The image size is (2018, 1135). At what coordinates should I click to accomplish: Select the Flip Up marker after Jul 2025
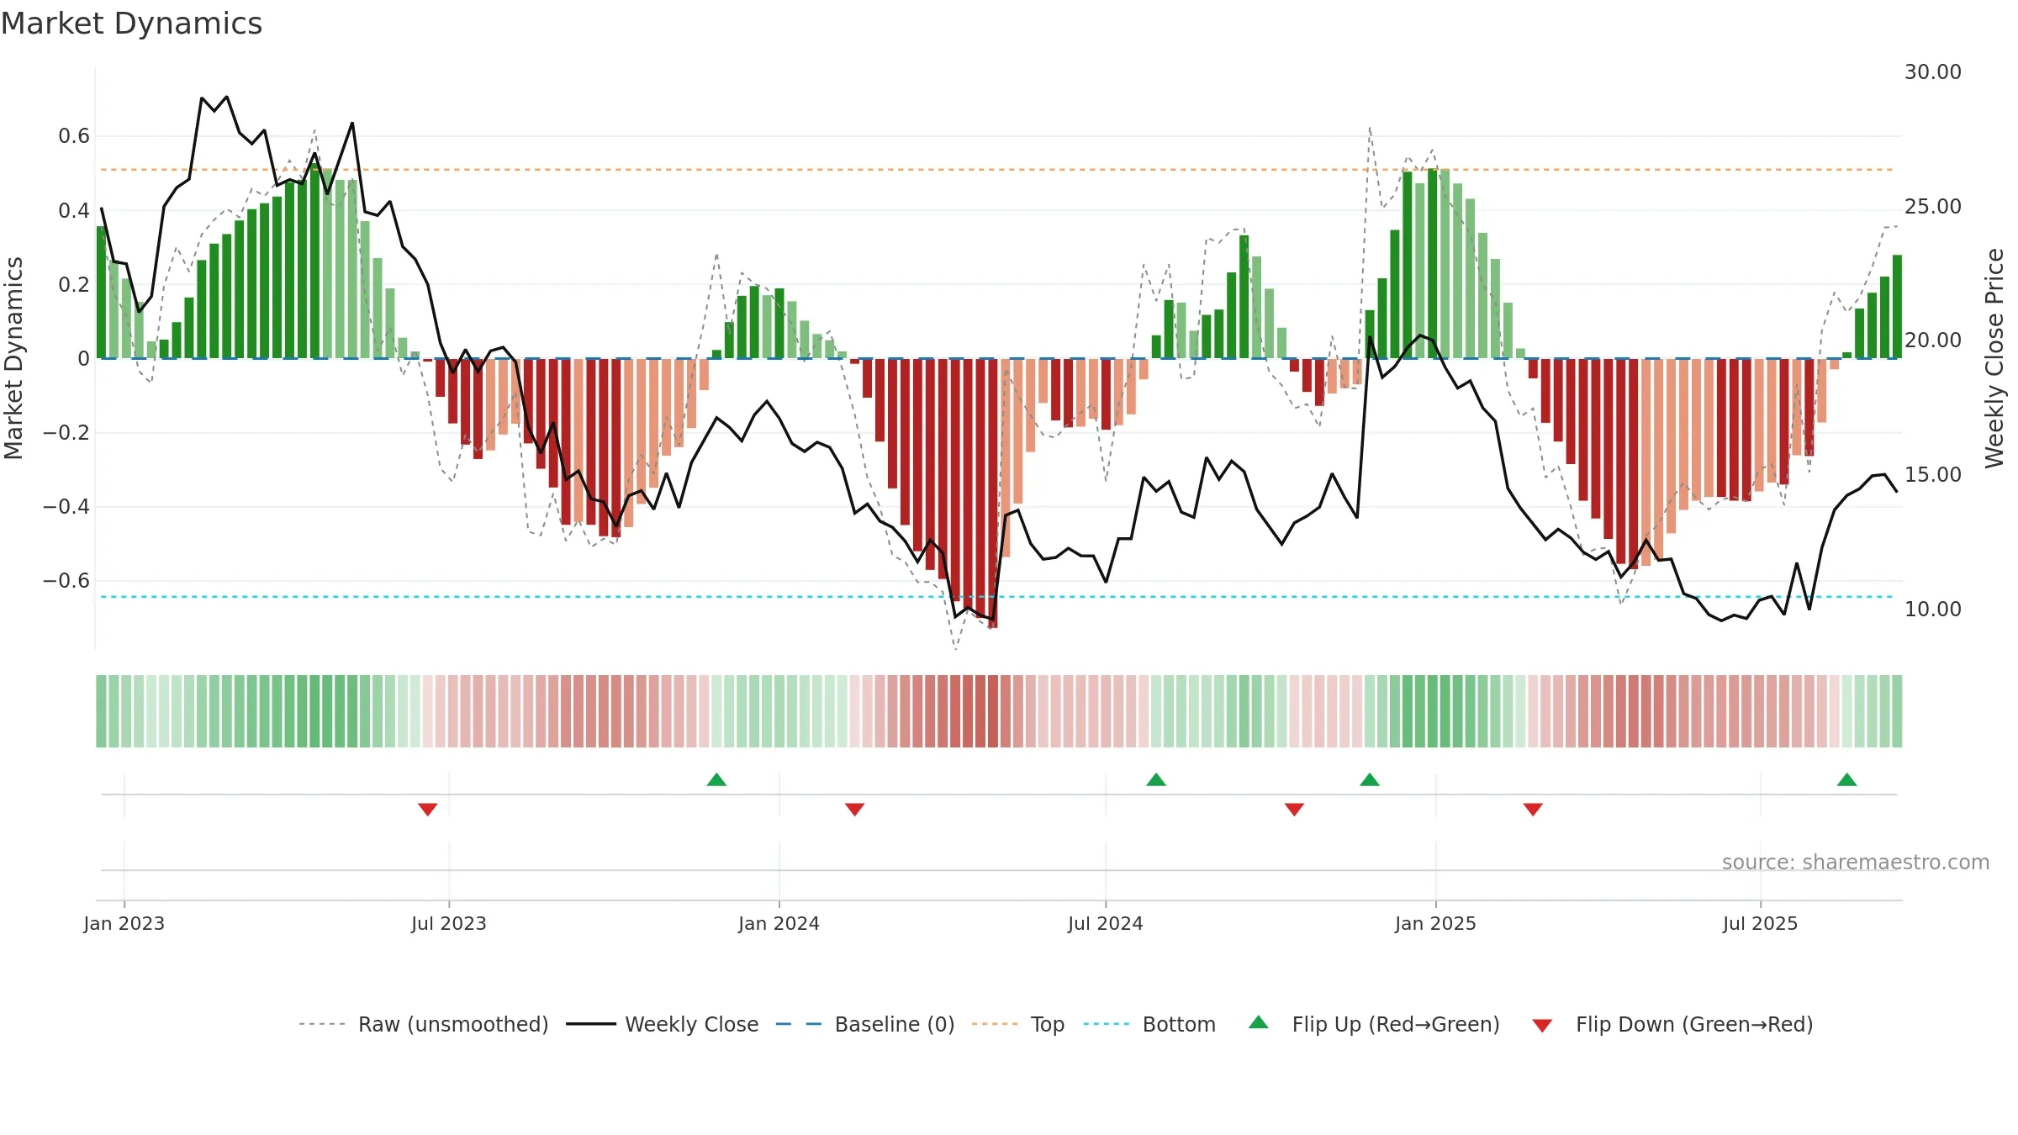(1847, 779)
